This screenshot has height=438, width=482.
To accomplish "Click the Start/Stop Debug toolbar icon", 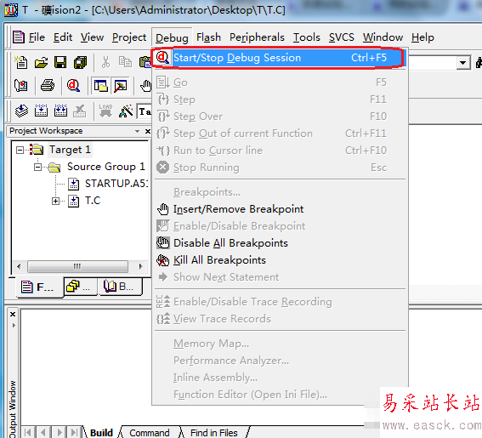I will [x=73, y=86].
